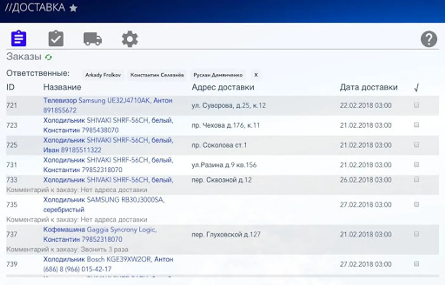Viewport: 445px width, 285px height.
Task: Select address пер. Сквозной д.12
Action: tap(222, 180)
